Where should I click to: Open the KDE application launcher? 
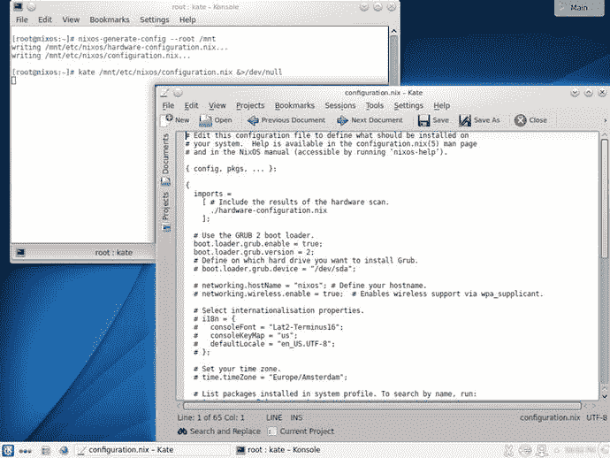tap(8, 450)
